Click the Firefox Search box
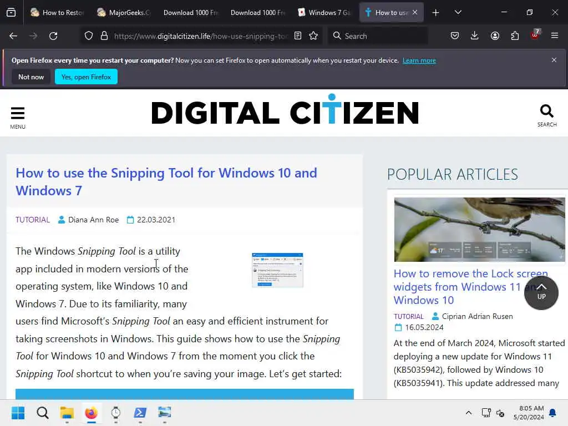This screenshot has width=568, height=426. click(x=378, y=36)
